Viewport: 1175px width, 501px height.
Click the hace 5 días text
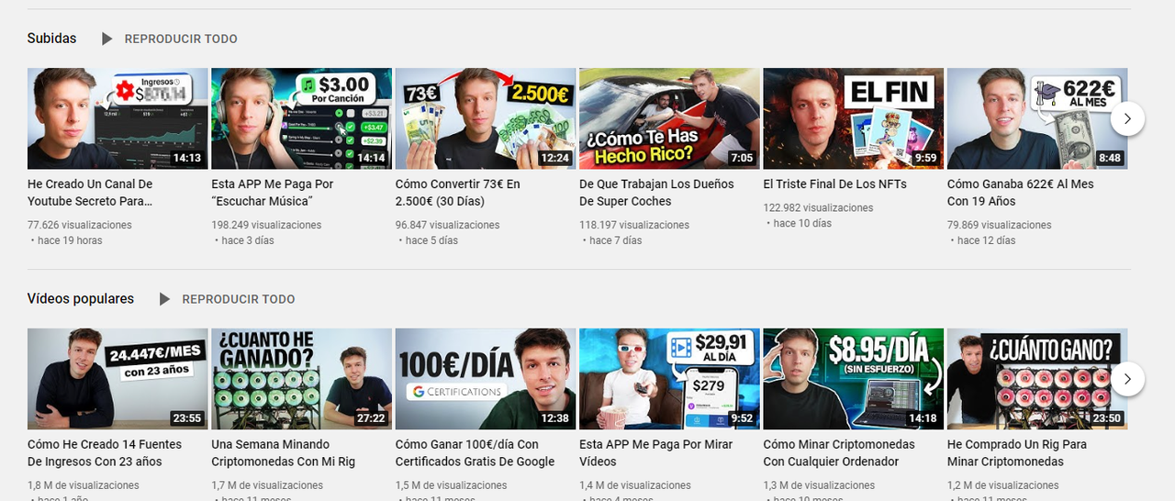point(432,240)
